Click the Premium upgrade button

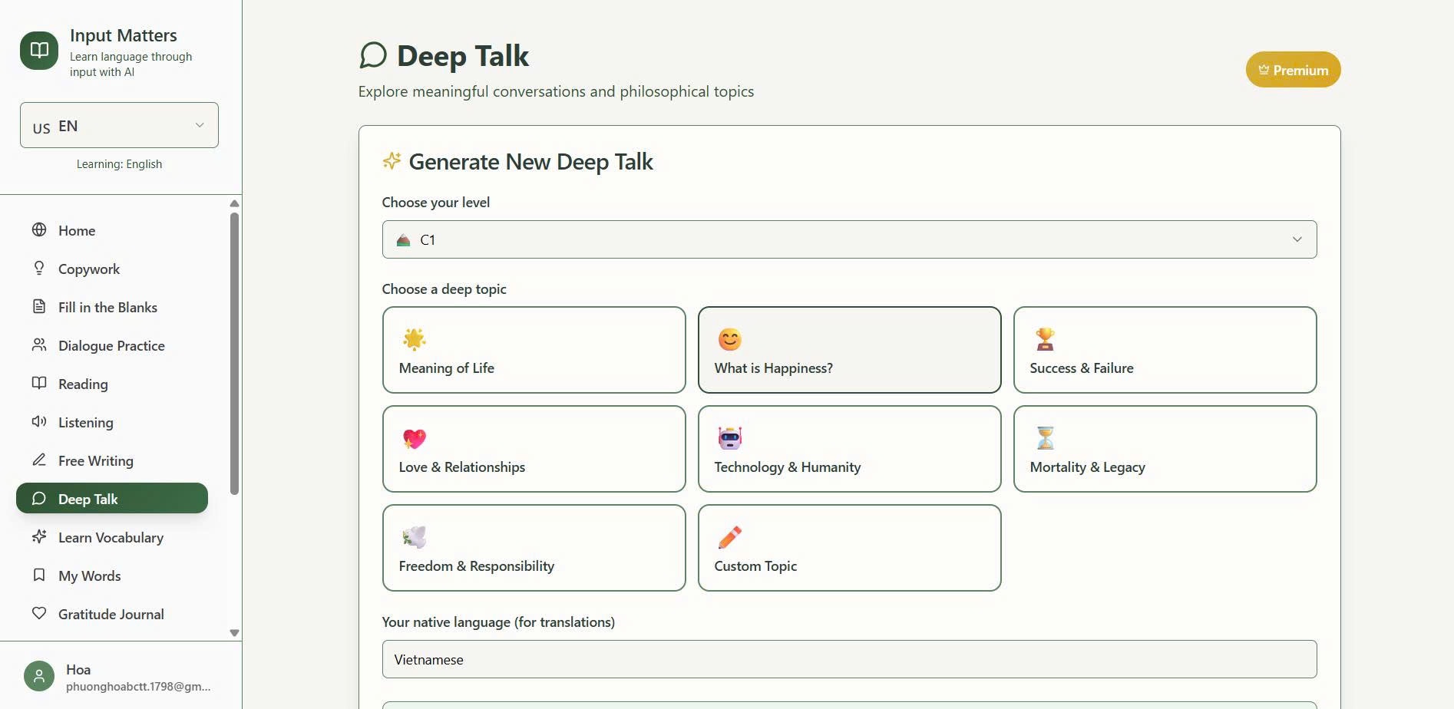click(1293, 70)
